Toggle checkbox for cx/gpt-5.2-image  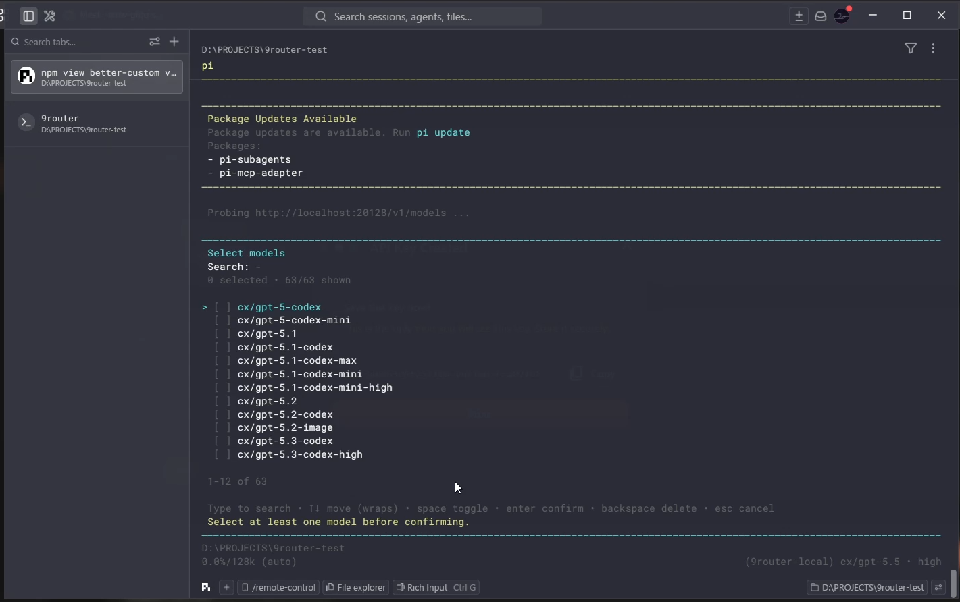tap(222, 428)
